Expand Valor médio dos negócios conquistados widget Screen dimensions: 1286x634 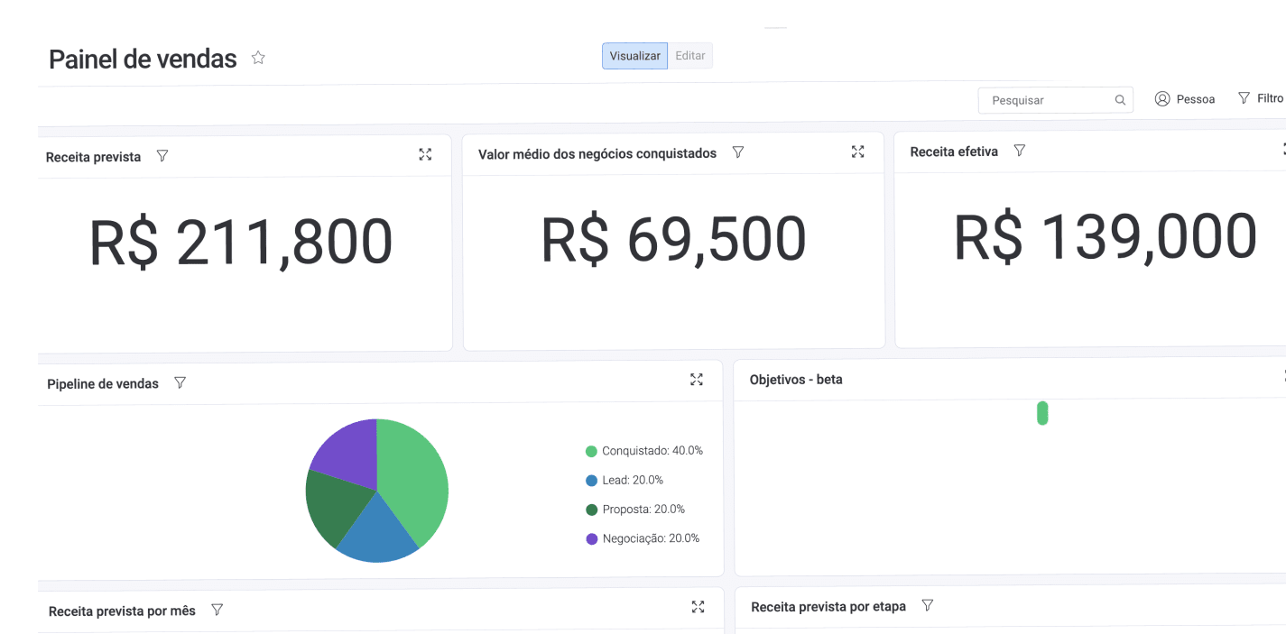tap(858, 152)
